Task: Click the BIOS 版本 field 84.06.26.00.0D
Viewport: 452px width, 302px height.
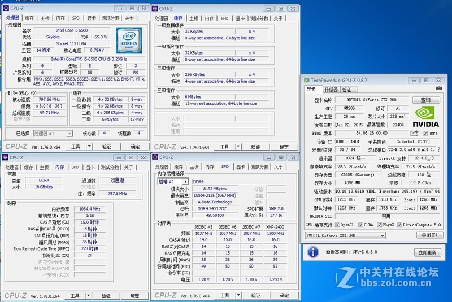Action: (372, 133)
